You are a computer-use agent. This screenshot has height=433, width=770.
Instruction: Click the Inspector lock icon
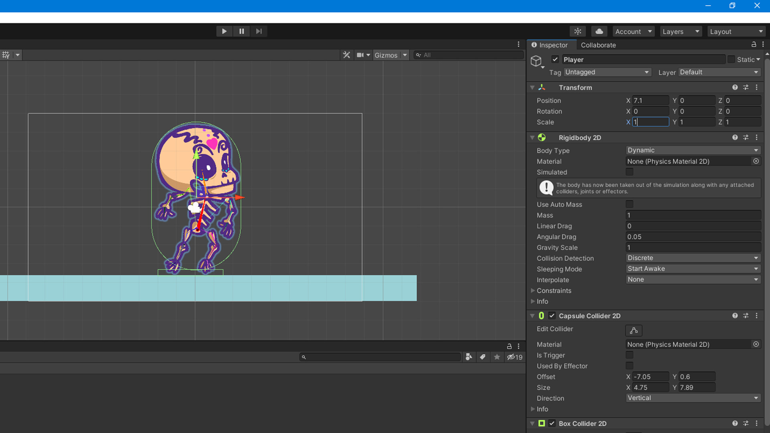tap(754, 45)
